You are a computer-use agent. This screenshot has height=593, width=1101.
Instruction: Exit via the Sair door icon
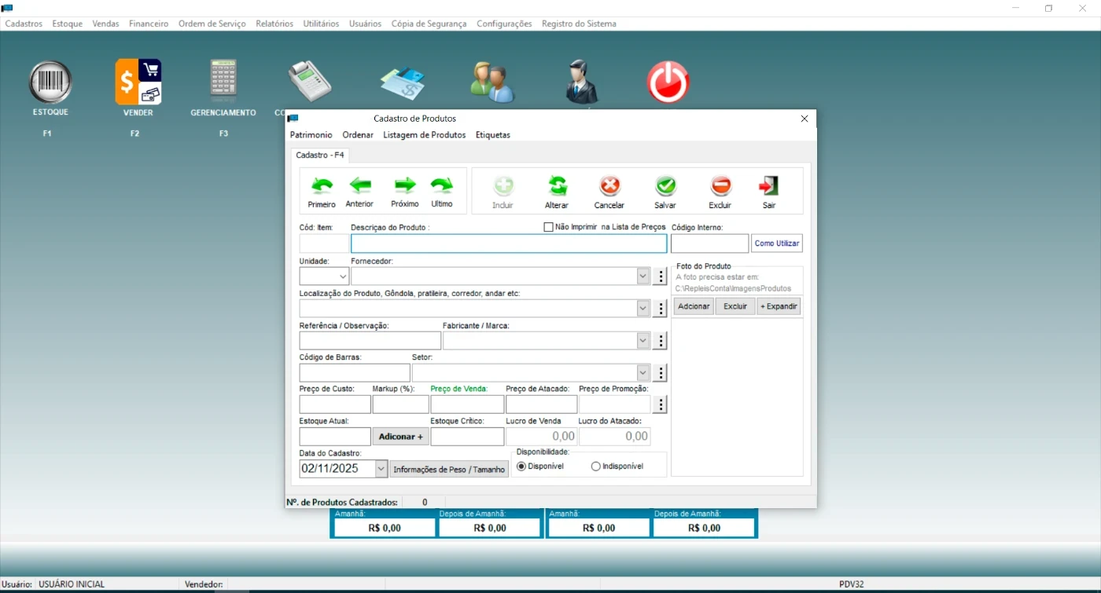click(x=768, y=187)
